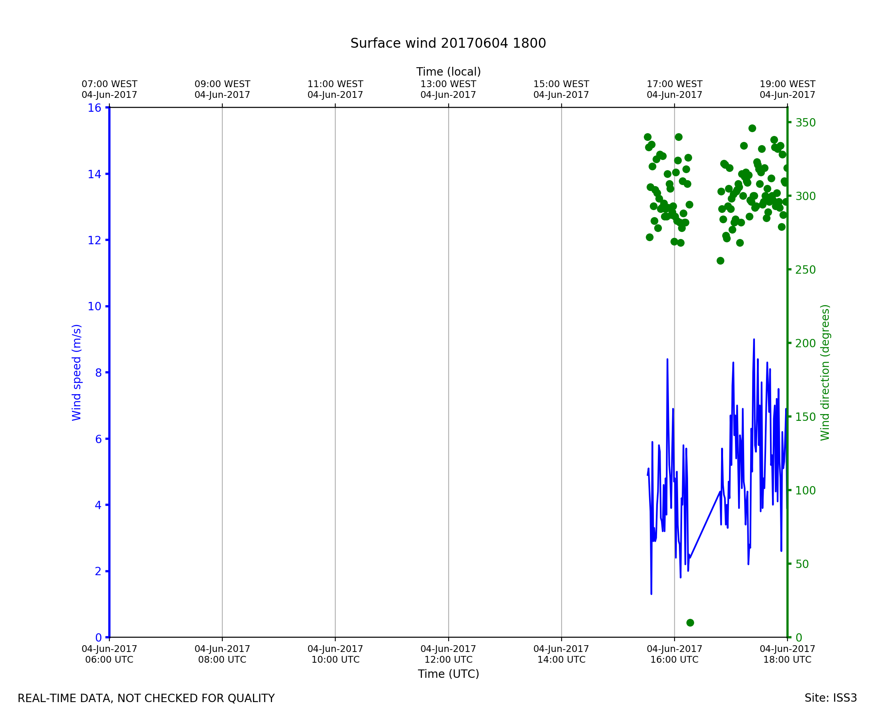Click the 'Time (UTC)' axis label
Image resolution: width=875 pixels, height=716 pixels.
(x=448, y=673)
